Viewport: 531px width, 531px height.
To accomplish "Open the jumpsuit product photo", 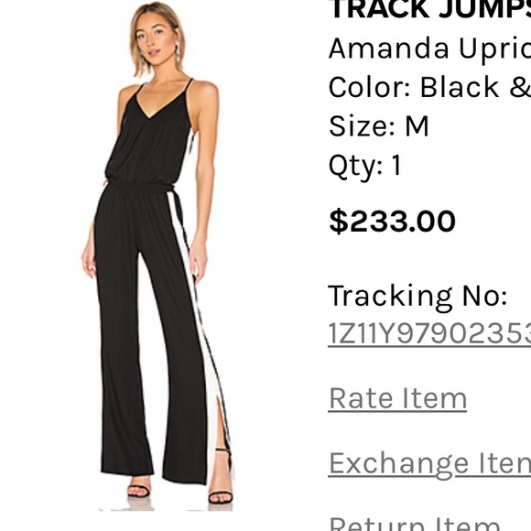I will click(x=157, y=256).
